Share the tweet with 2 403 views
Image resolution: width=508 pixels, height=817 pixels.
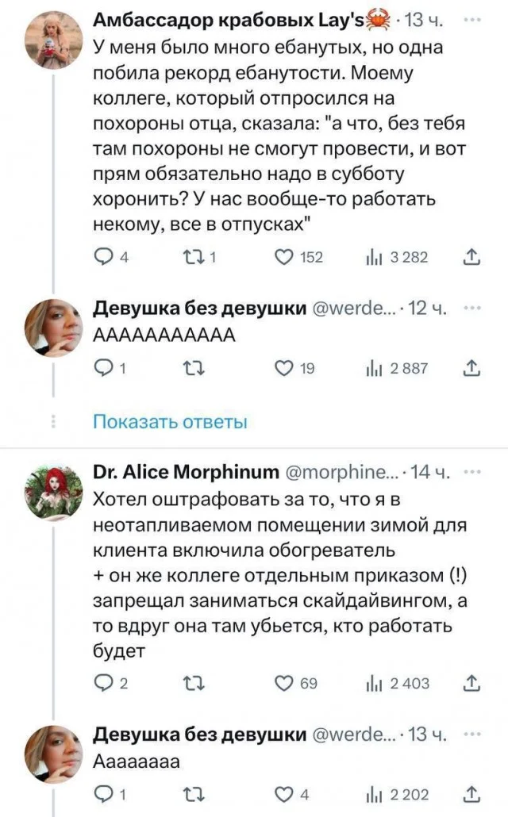coord(471,683)
